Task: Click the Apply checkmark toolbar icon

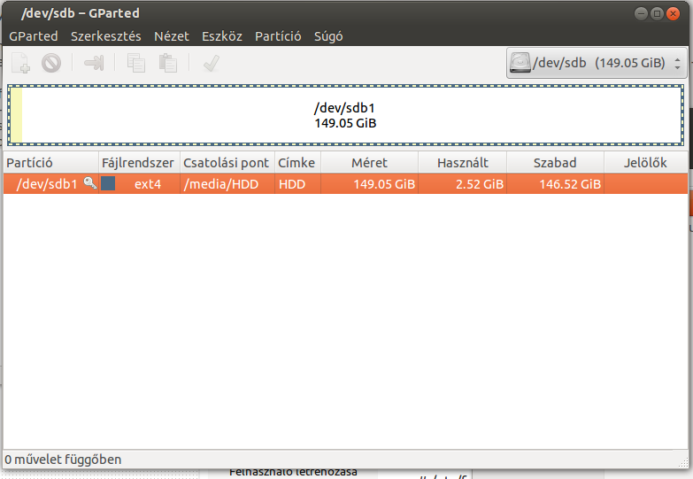Action: click(212, 63)
